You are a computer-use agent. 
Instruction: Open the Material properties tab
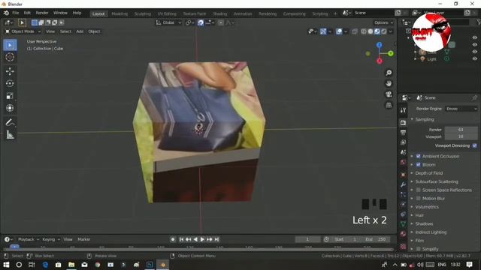[x=403, y=234]
